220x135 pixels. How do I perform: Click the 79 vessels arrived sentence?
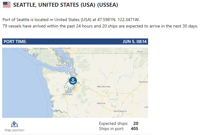(100, 26)
